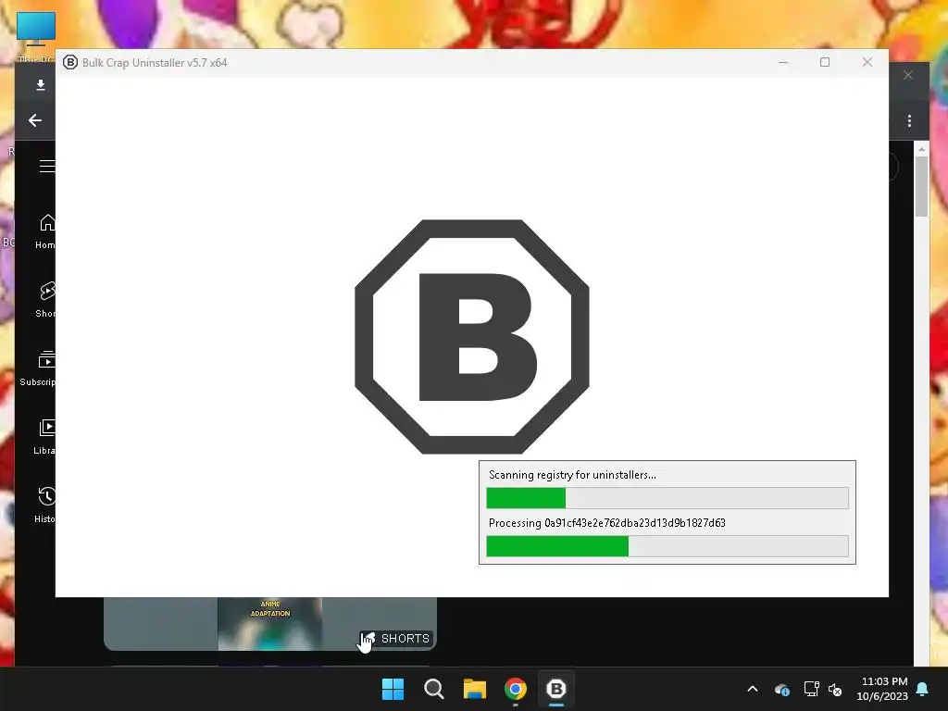The image size is (948, 711).
Task: Click the Processing hash text label
Action: 607,523
